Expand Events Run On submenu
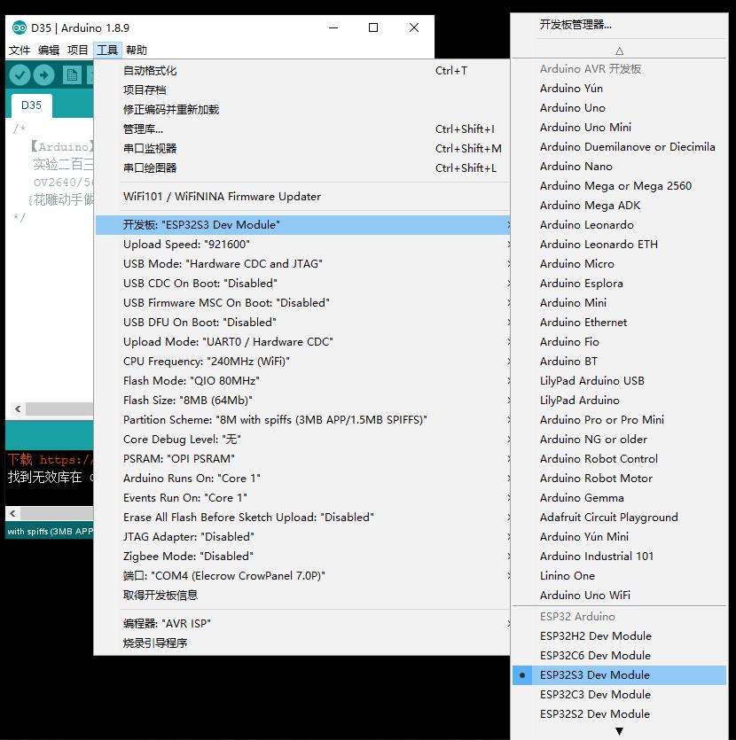This screenshot has width=736, height=740. click(302, 498)
